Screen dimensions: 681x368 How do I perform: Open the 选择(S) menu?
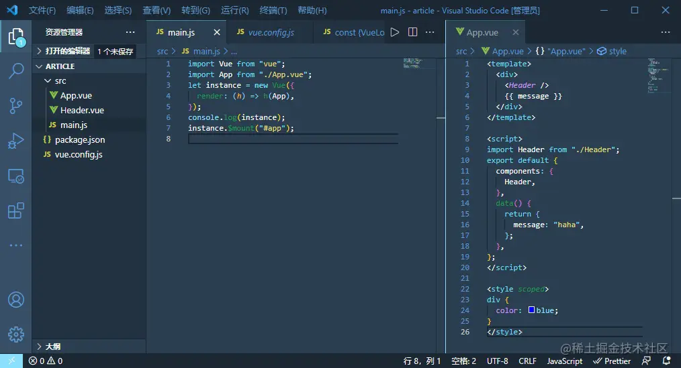[118, 10]
